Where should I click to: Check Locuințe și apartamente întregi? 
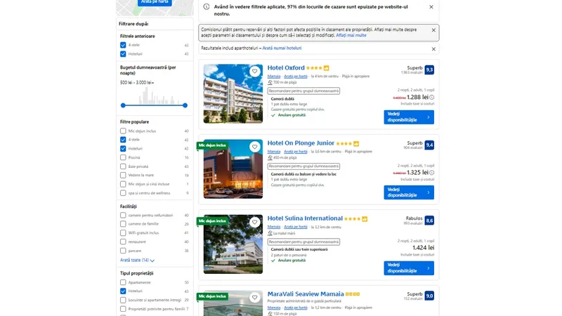(x=123, y=301)
